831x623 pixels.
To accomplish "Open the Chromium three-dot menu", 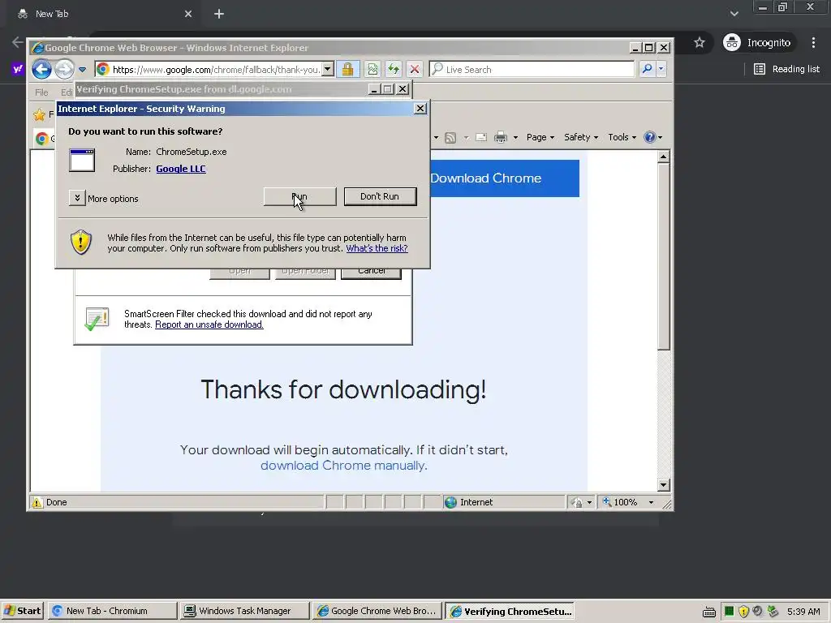I will tap(813, 42).
